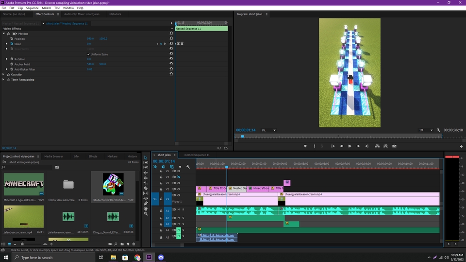Mute audio track A1
The image size is (466, 262).
179,210
